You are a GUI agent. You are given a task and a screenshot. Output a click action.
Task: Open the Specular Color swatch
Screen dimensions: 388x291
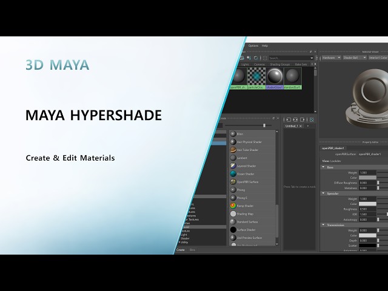[367, 204]
